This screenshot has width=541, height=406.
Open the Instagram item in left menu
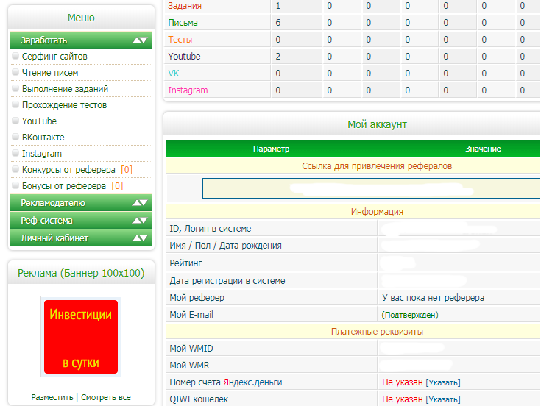pyautogui.click(x=42, y=154)
